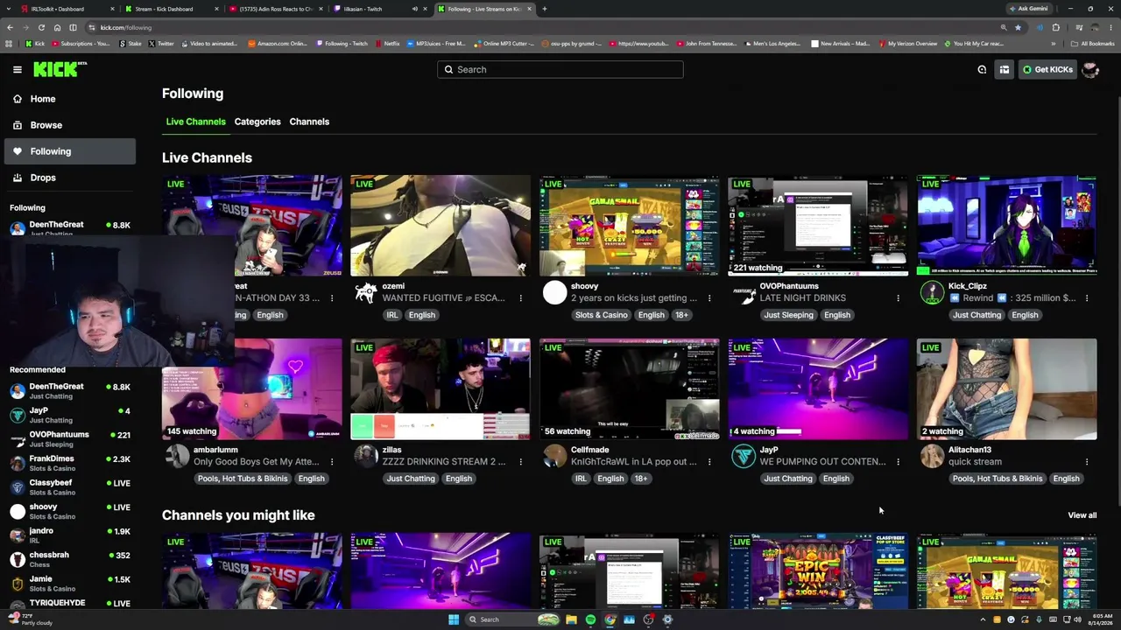Open Classybeef in the Recommended list
Screen dimensions: 1121x630
pos(70,487)
